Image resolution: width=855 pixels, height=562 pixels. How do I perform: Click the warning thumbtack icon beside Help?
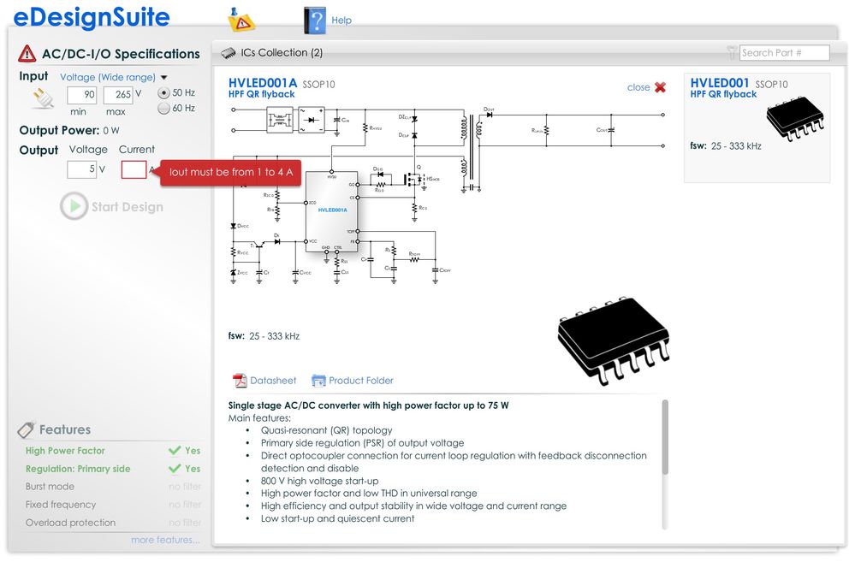240,20
